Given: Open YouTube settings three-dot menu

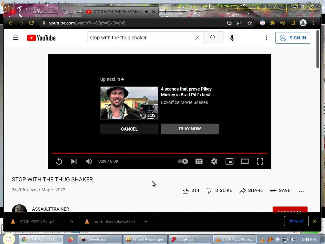Looking at the screenshot, I should pyautogui.click(x=267, y=38).
